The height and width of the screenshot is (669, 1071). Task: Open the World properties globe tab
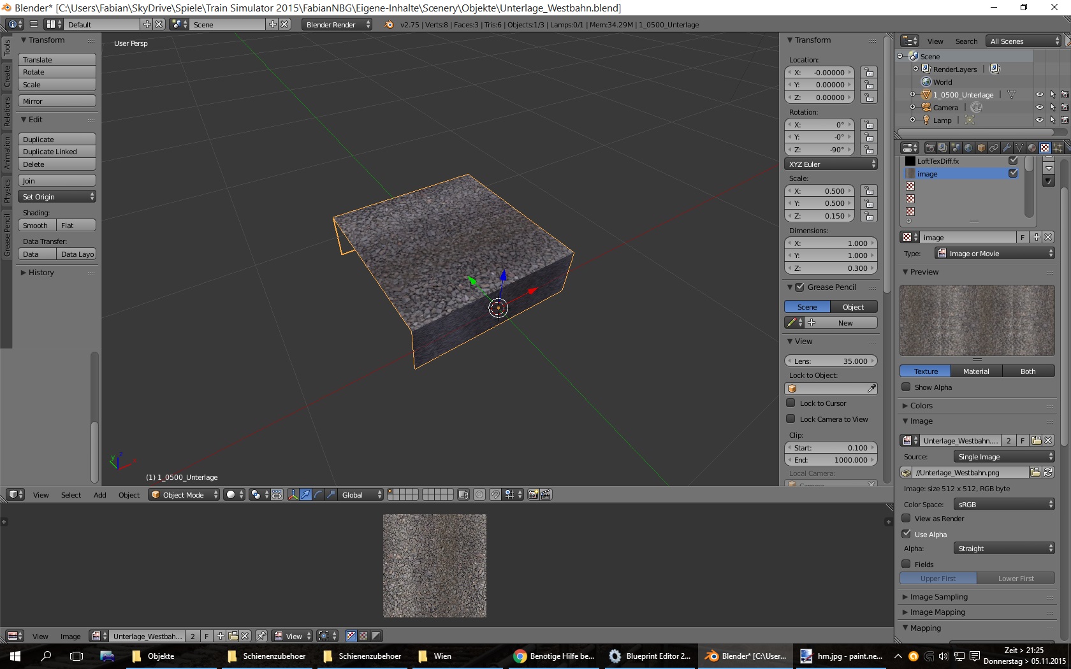[x=968, y=148]
